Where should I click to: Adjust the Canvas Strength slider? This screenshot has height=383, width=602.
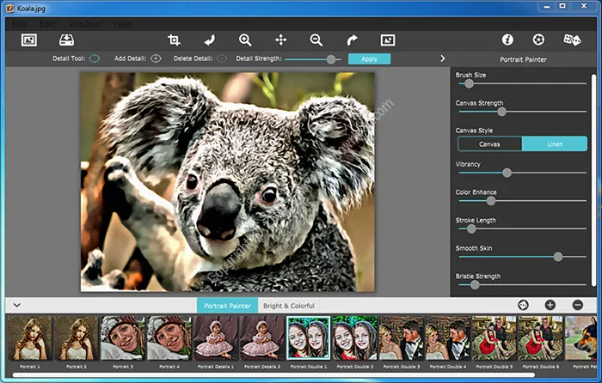[501, 112]
